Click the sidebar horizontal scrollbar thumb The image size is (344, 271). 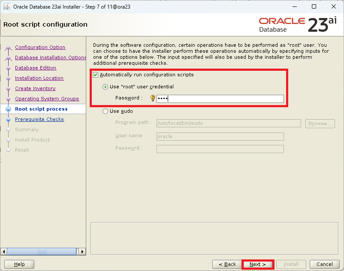[x=42, y=251]
